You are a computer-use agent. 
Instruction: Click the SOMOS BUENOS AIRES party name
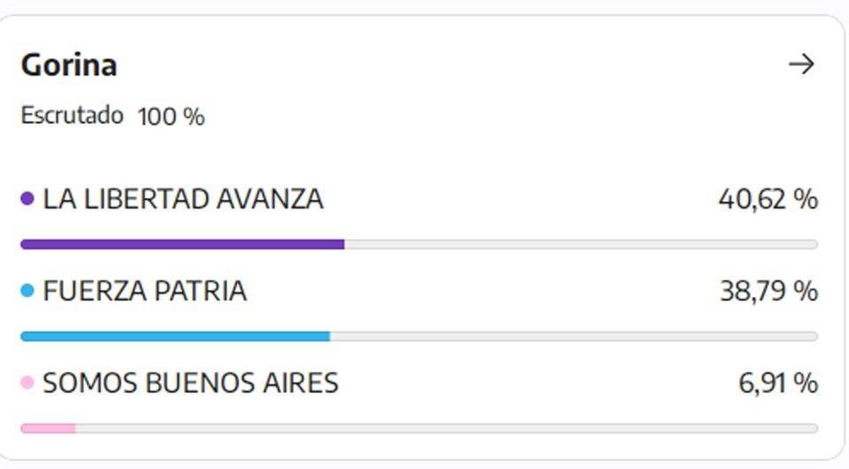click(191, 383)
